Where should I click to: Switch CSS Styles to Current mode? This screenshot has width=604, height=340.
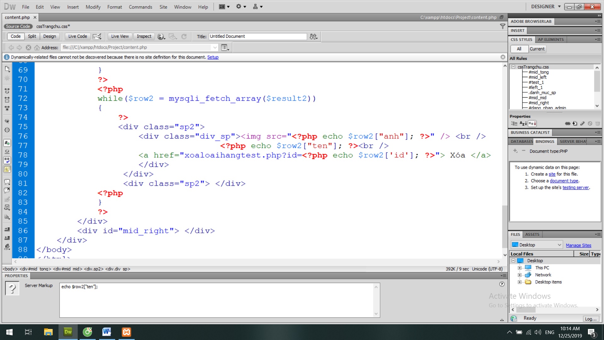tap(537, 49)
